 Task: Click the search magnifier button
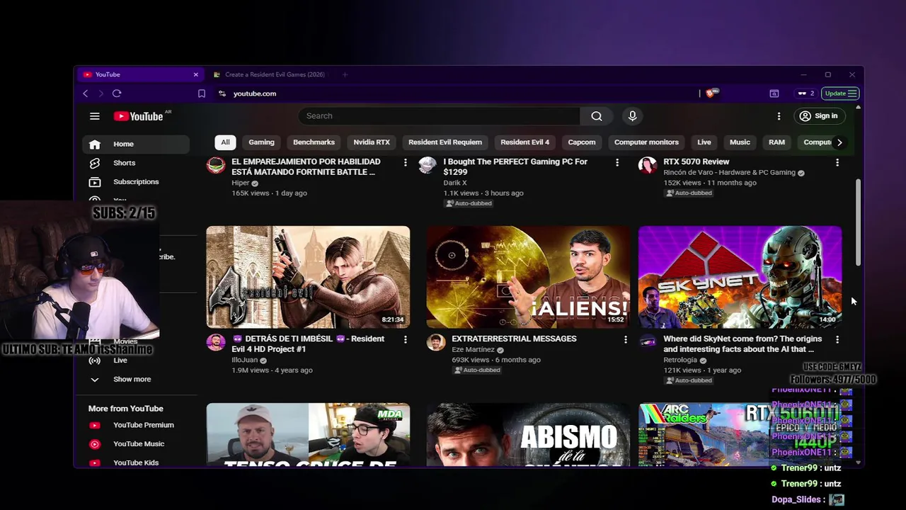click(x=597, y=116)
